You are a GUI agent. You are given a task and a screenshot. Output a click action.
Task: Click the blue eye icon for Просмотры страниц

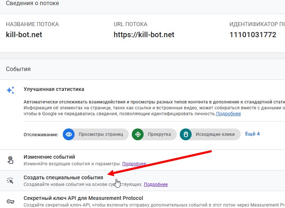69,134
